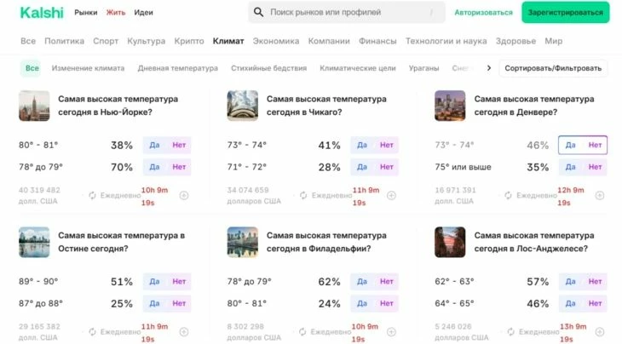Open the Chicago Bean thumbnail
Viewport: 622px width, 344px height.
242,106
